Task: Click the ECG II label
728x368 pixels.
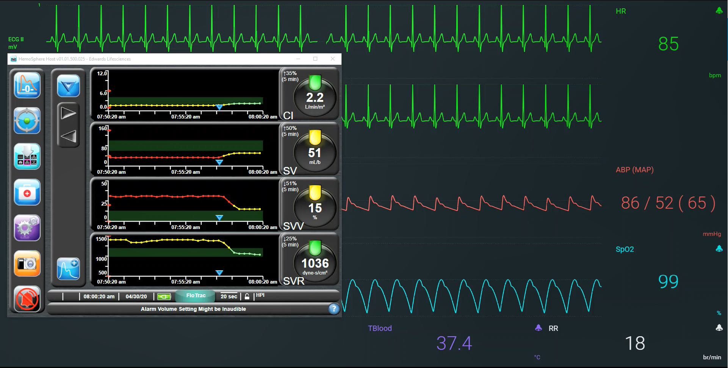Action: coord(16,39)
